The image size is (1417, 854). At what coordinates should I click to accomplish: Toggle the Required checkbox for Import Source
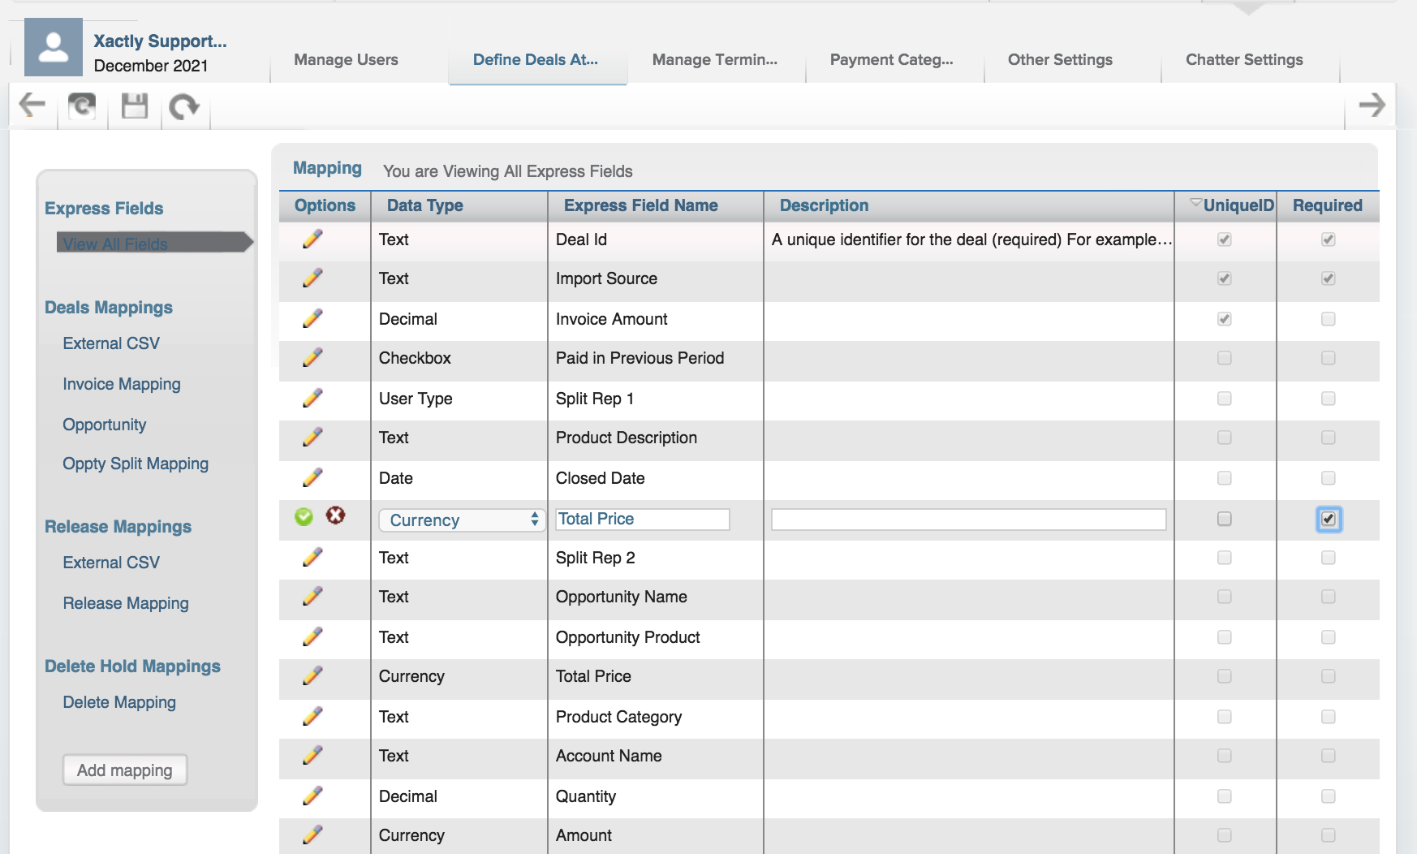point(1329,278)
